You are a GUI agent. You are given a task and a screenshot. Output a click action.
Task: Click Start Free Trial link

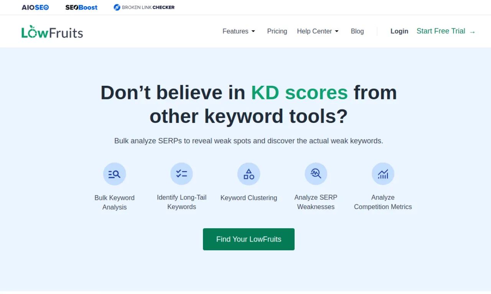point(446,31)
